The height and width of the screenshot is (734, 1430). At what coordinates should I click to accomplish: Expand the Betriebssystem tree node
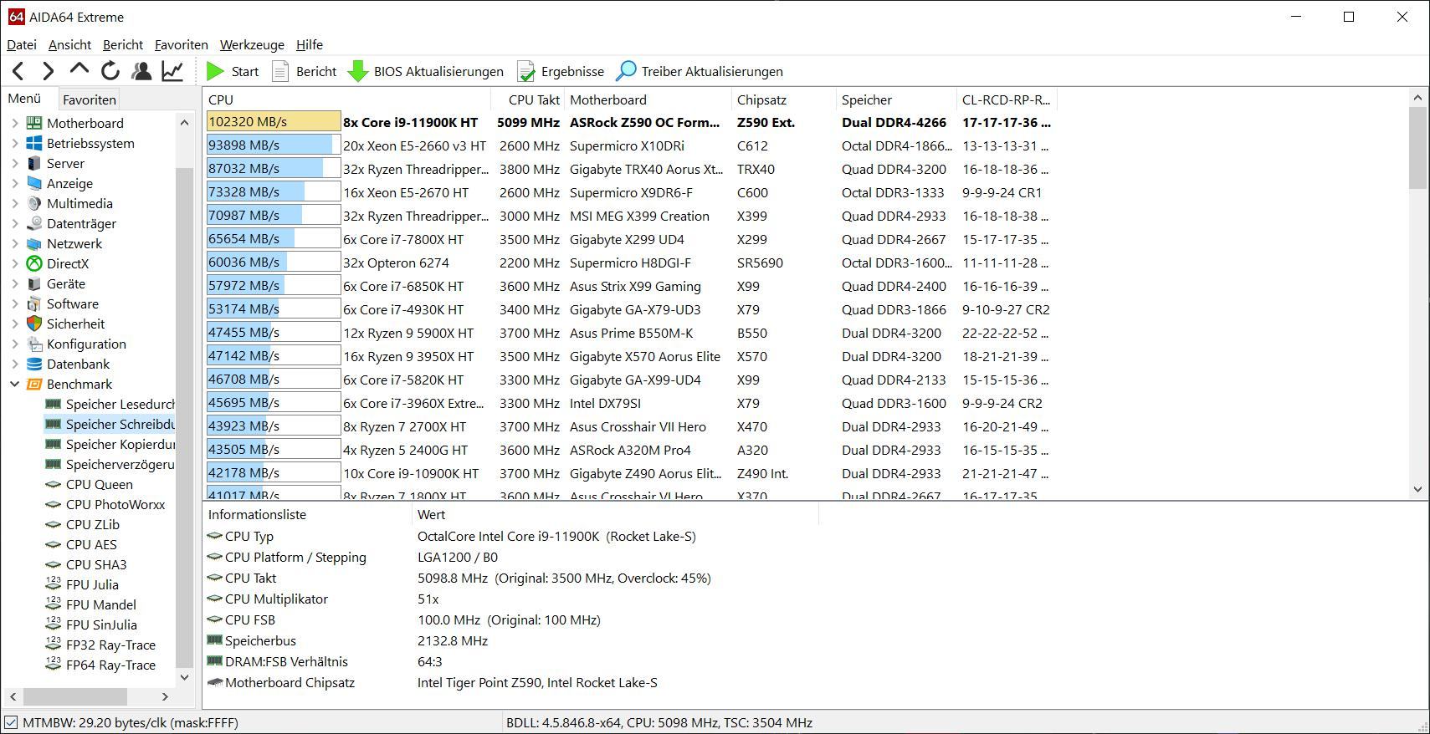(14, 143)
